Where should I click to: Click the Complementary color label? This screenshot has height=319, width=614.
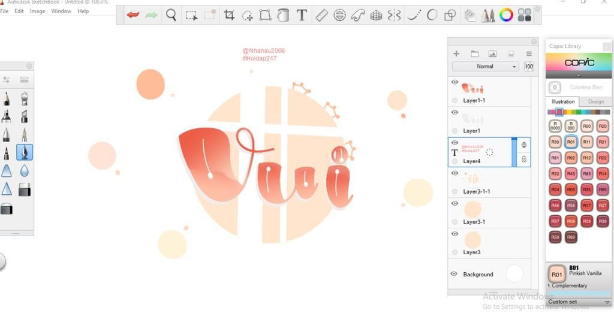(x=569, y=286)
